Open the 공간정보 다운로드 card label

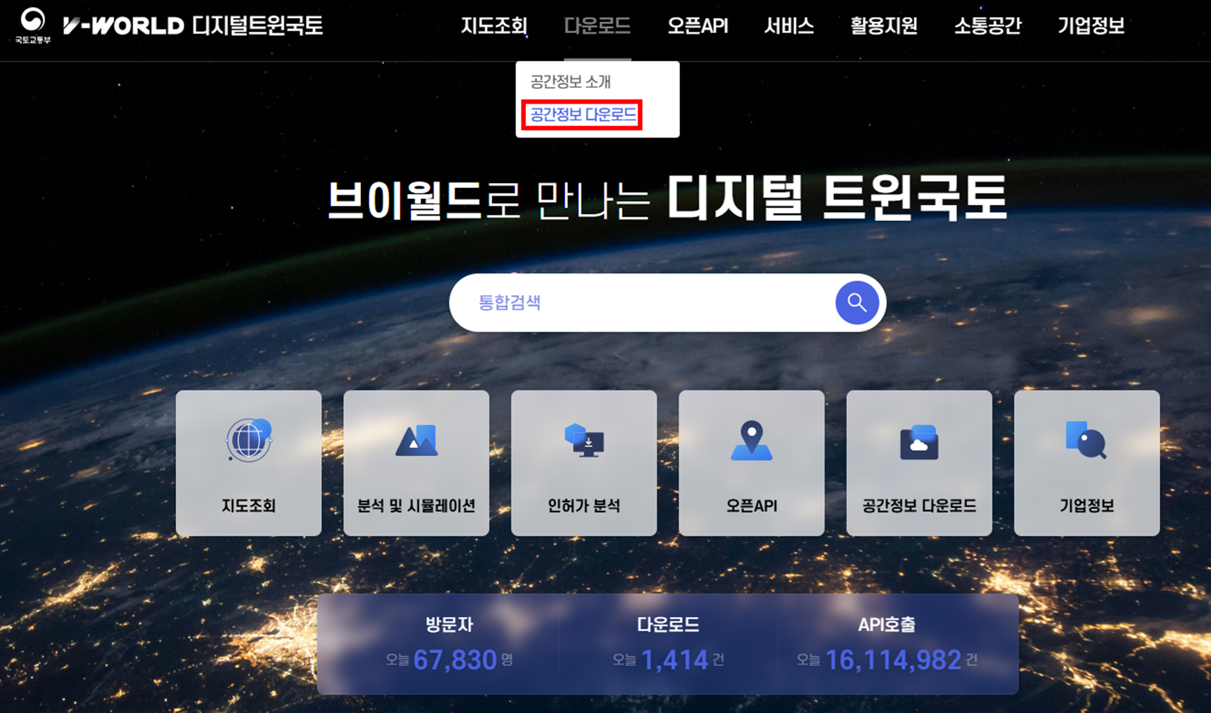point(919,506)
